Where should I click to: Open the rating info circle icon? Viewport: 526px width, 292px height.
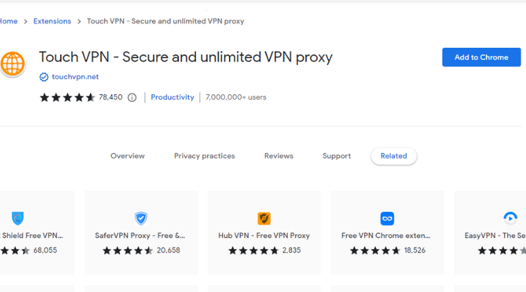coord(132,98)
